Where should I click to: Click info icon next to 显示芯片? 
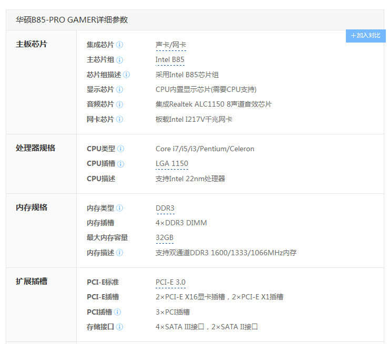tap(119, 89)
